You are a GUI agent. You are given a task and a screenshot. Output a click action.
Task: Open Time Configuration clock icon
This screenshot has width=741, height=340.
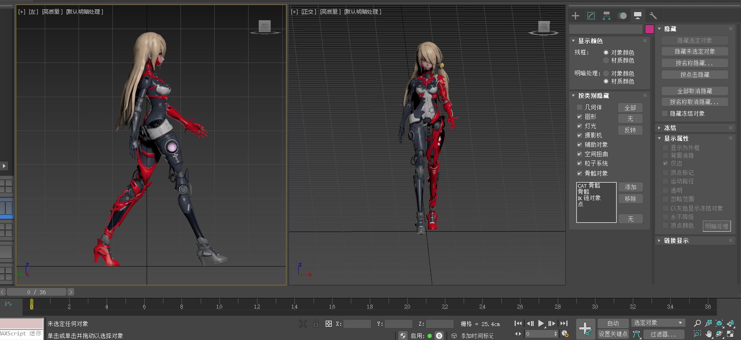pyautogui.click(x=565, y=334)
